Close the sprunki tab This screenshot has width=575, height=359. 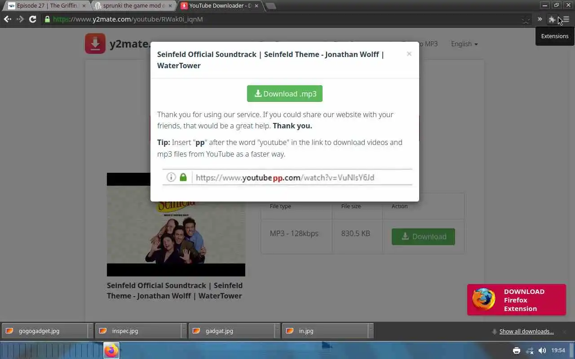[x=170, y=6]
